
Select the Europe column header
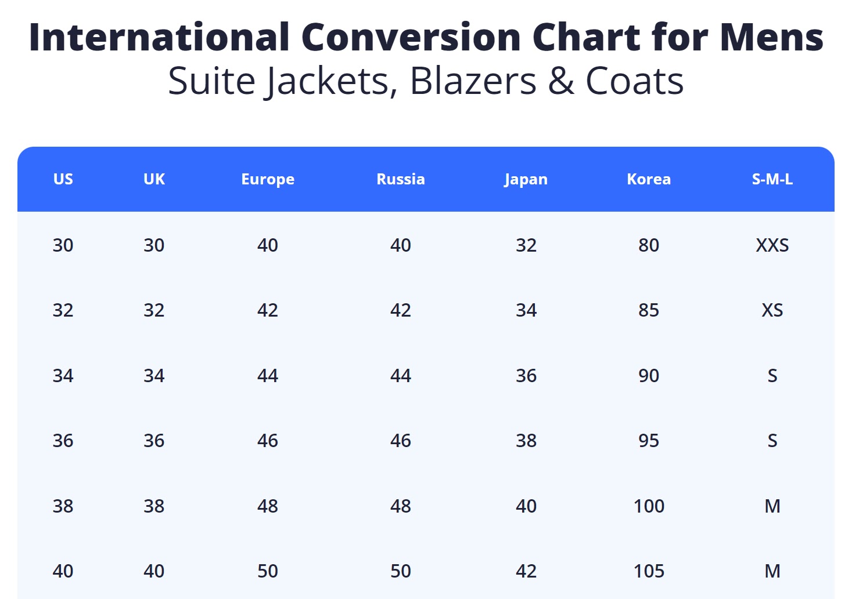pyautogui.click(x=268, y=179)
